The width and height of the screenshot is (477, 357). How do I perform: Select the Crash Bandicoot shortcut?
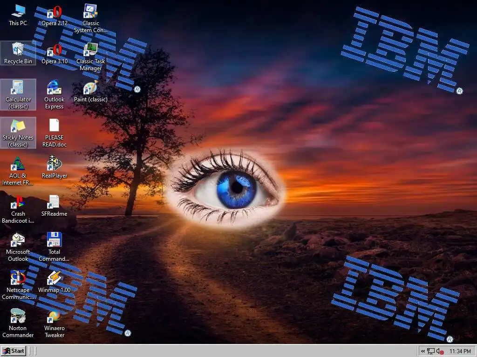click(x=18, y=209)
